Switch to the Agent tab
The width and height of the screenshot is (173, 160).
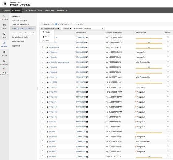(40, 10)
